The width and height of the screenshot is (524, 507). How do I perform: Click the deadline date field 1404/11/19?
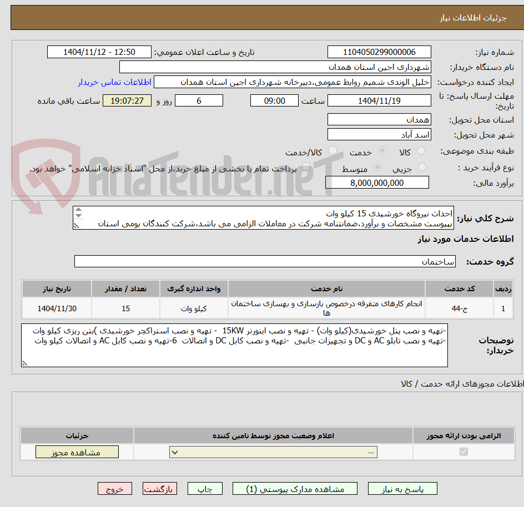[379, 100]
